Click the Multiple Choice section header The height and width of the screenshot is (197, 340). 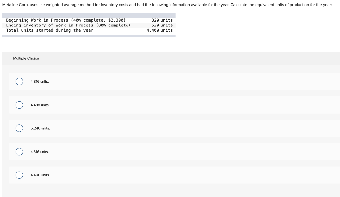[x=26, y=58]
